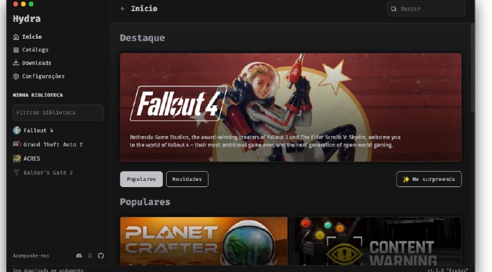492x272 pixels.
Task: Click the Me surpreenda button
Action: click(x=429, y=179)
